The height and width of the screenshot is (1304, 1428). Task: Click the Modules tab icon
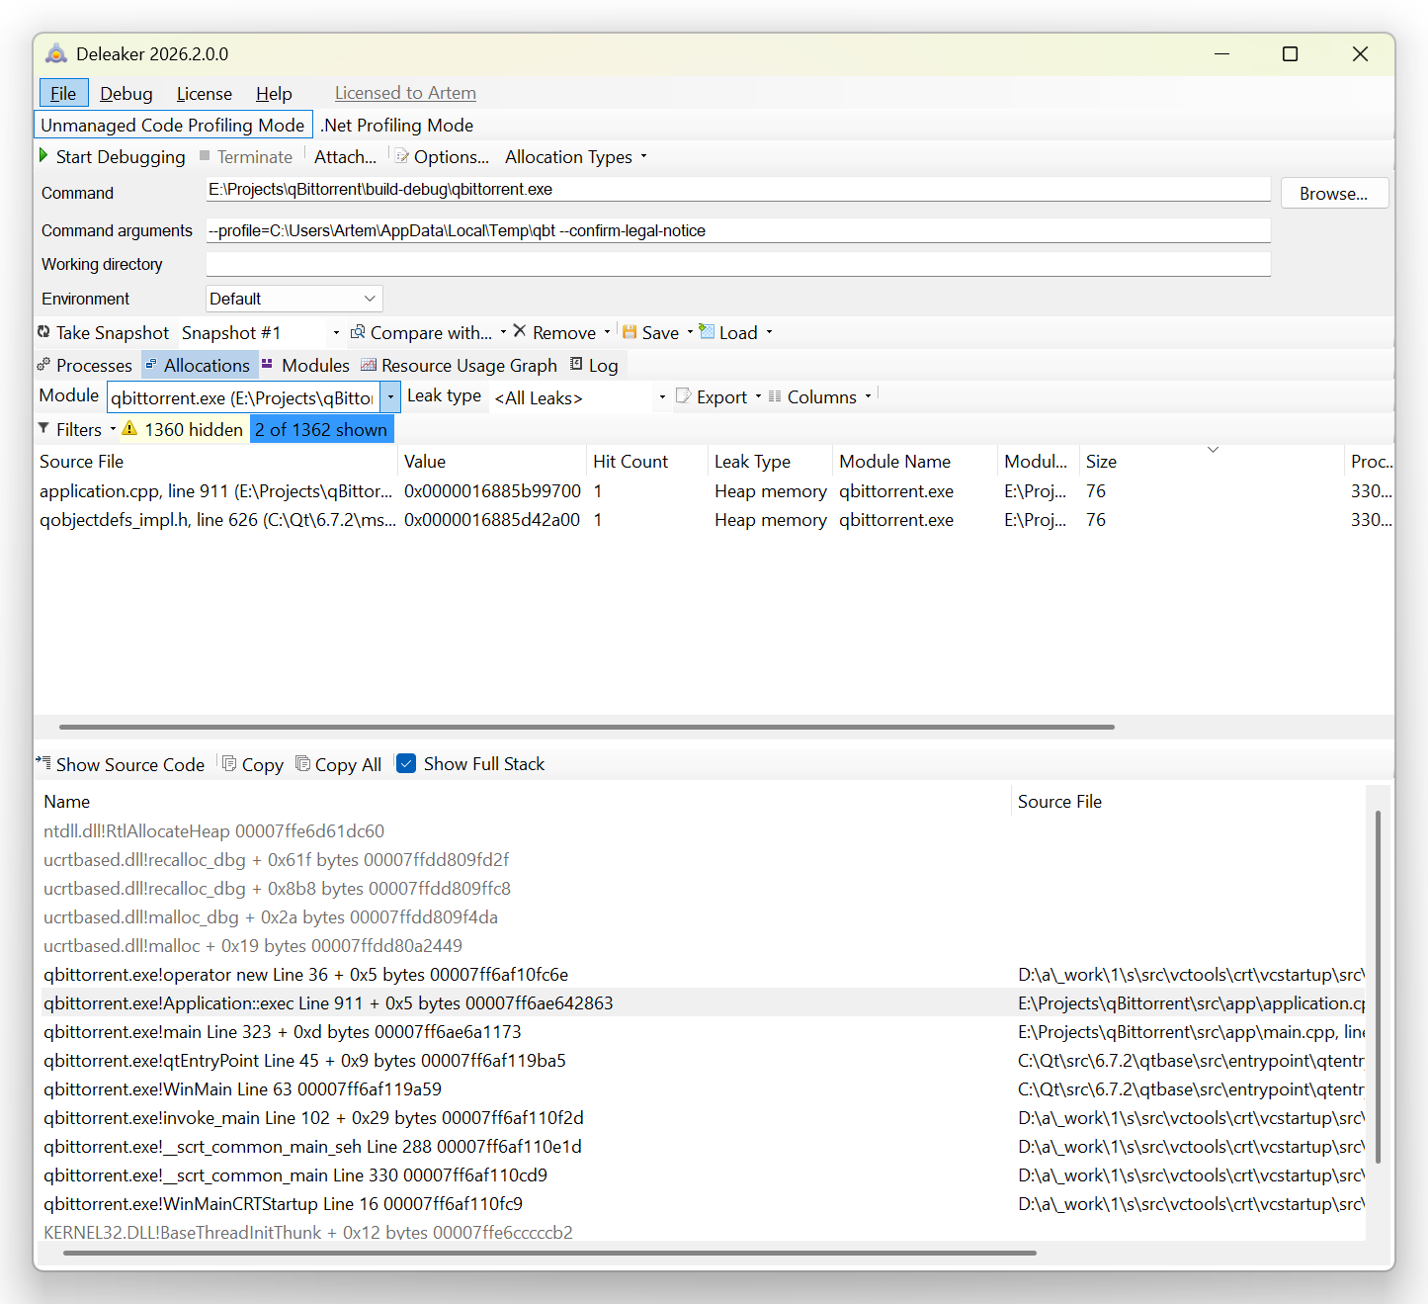point(267,365)
